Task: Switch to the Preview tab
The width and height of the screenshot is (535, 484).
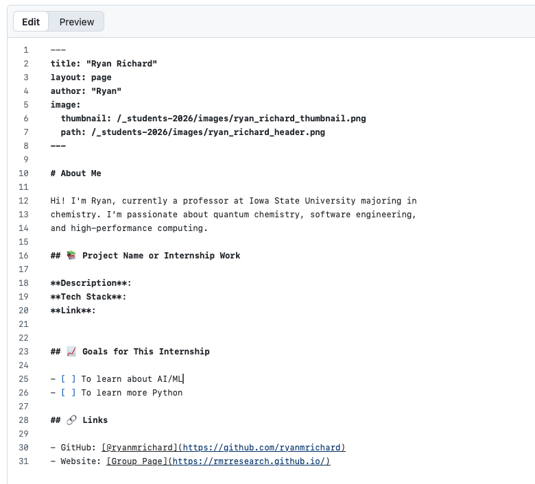Action: pyautogui.click(x=76, y=22)
